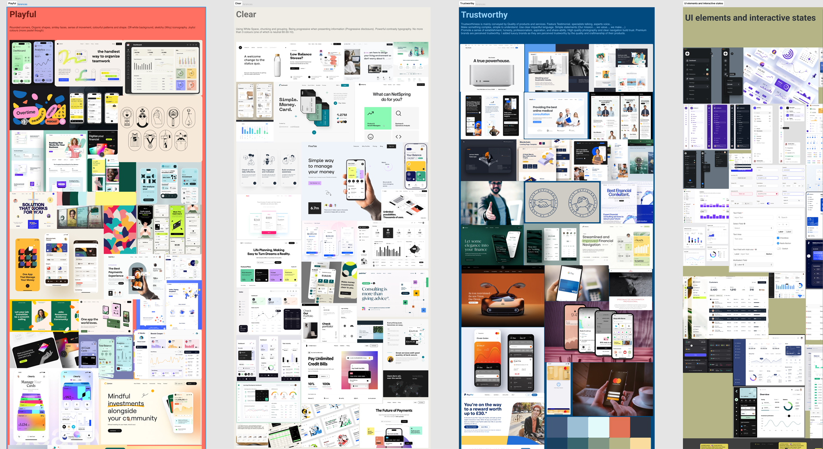The image size is (823, 449).
Task: Click the magnifier icon in NetSpring card
Action: coord(398,113)
